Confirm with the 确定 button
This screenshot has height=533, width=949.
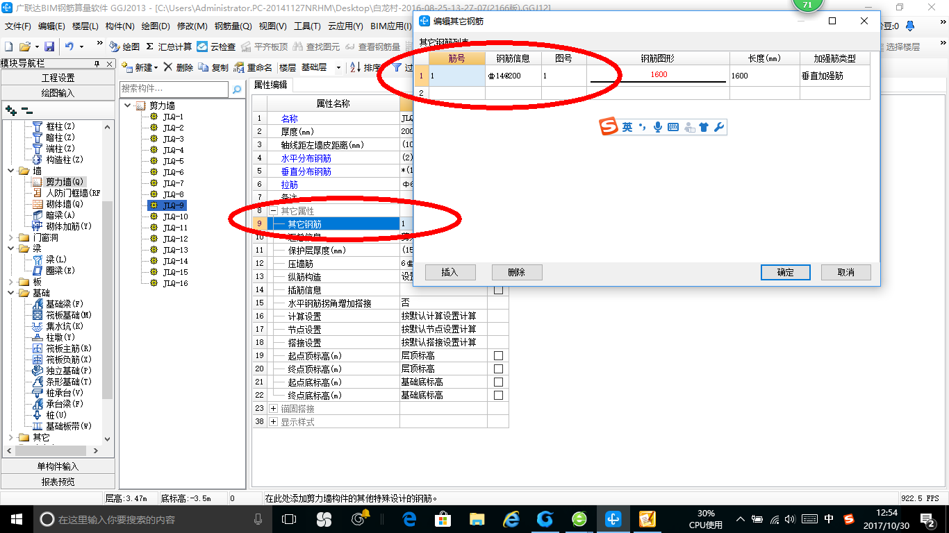[786, 272]
